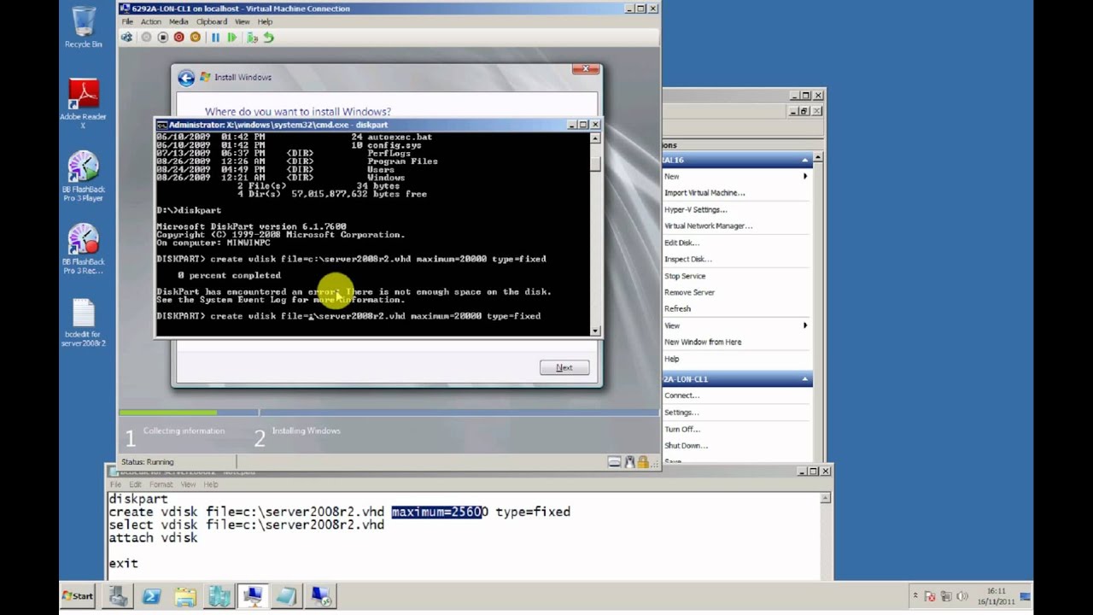
Task: Open Notepad File menu
Action: [115, 484]
